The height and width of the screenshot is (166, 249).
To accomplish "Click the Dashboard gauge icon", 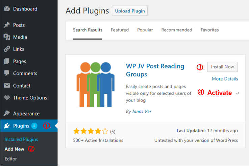I will [7, 9].
